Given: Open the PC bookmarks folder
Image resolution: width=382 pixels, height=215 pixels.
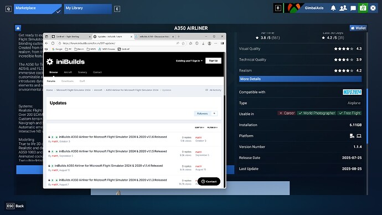Looking at the screenshot, I should [x=68, y=49].
